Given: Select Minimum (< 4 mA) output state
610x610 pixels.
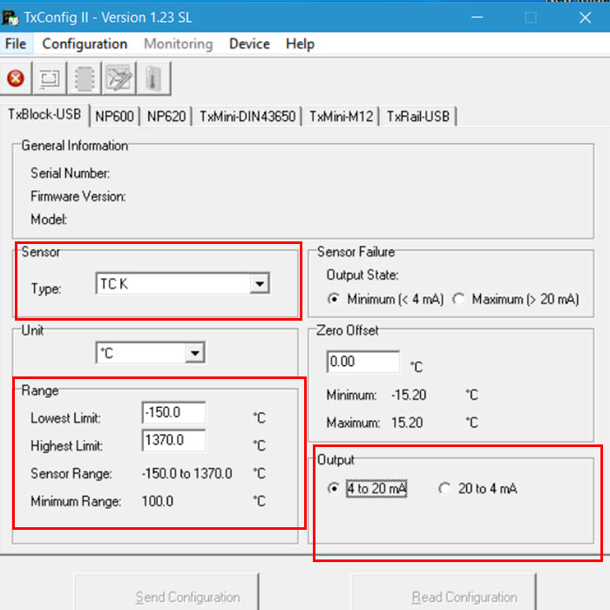Looking at the screenshot, I should 385,299.
